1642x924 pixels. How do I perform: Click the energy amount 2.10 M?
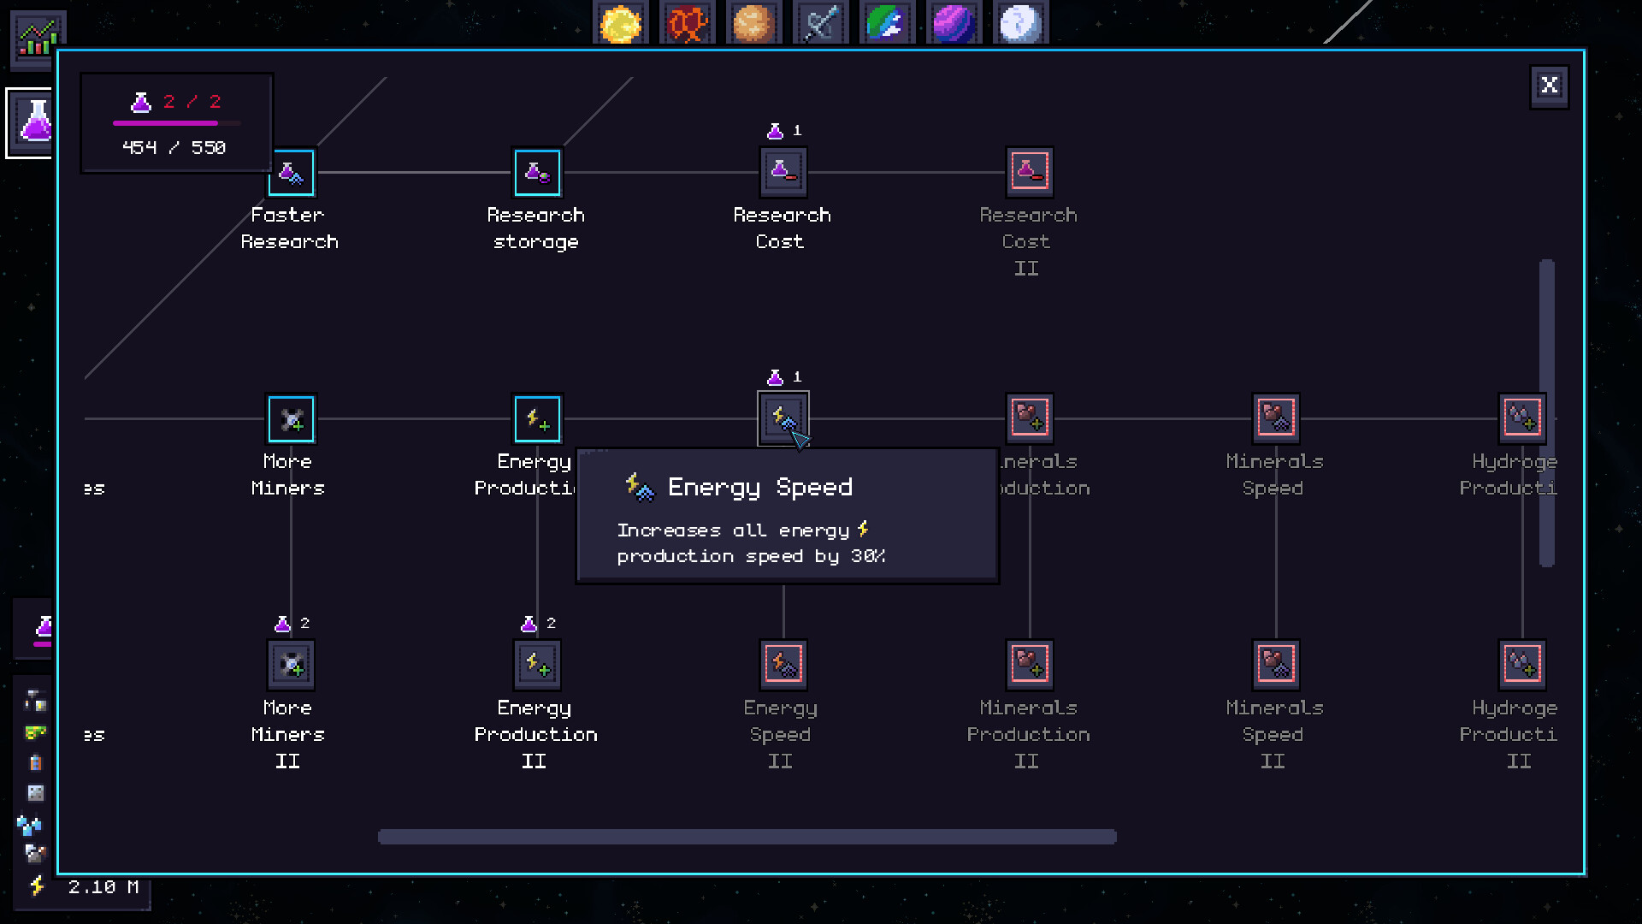[x=103, y=887]
